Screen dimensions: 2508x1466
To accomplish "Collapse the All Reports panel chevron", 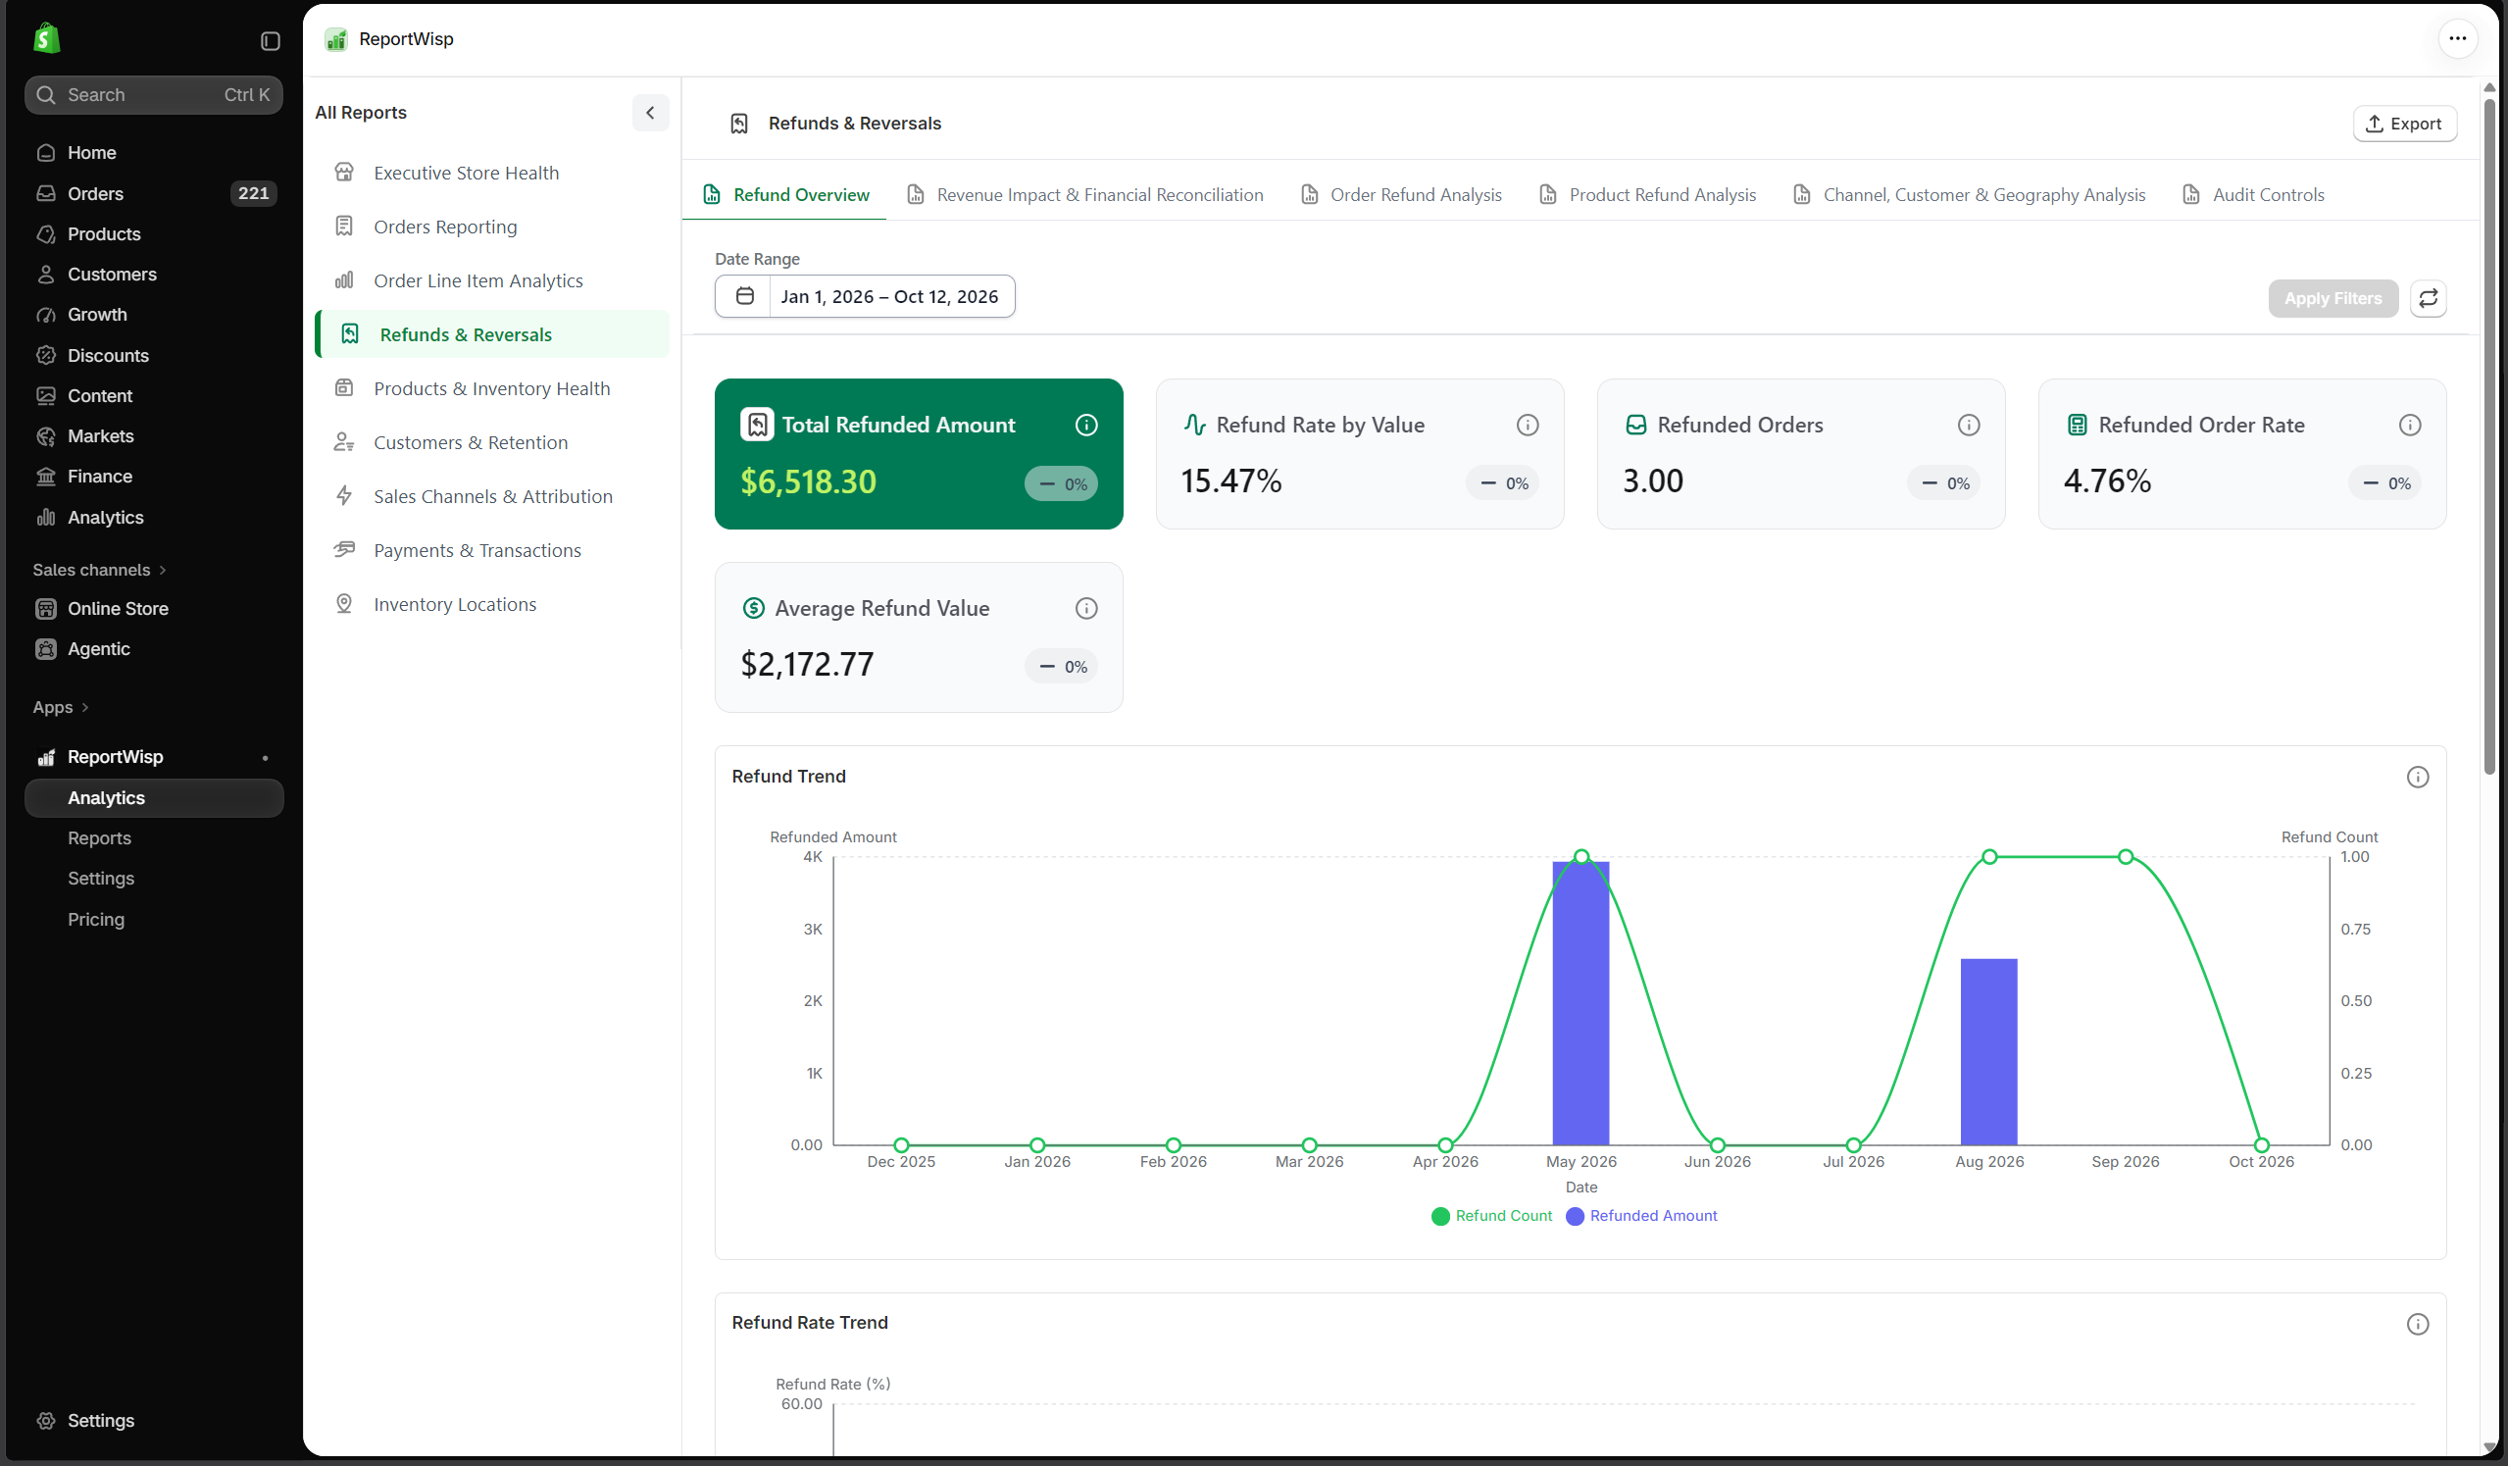I will click(650, 113).
